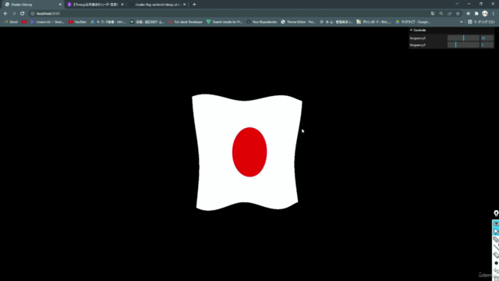Switch to the Shader Udemy tab
Viewport: 499px width, 281px height.
tap(32, 5)
